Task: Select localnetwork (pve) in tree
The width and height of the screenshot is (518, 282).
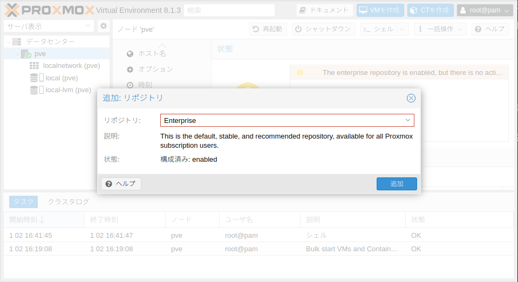Action: click(x=71, y=66)
